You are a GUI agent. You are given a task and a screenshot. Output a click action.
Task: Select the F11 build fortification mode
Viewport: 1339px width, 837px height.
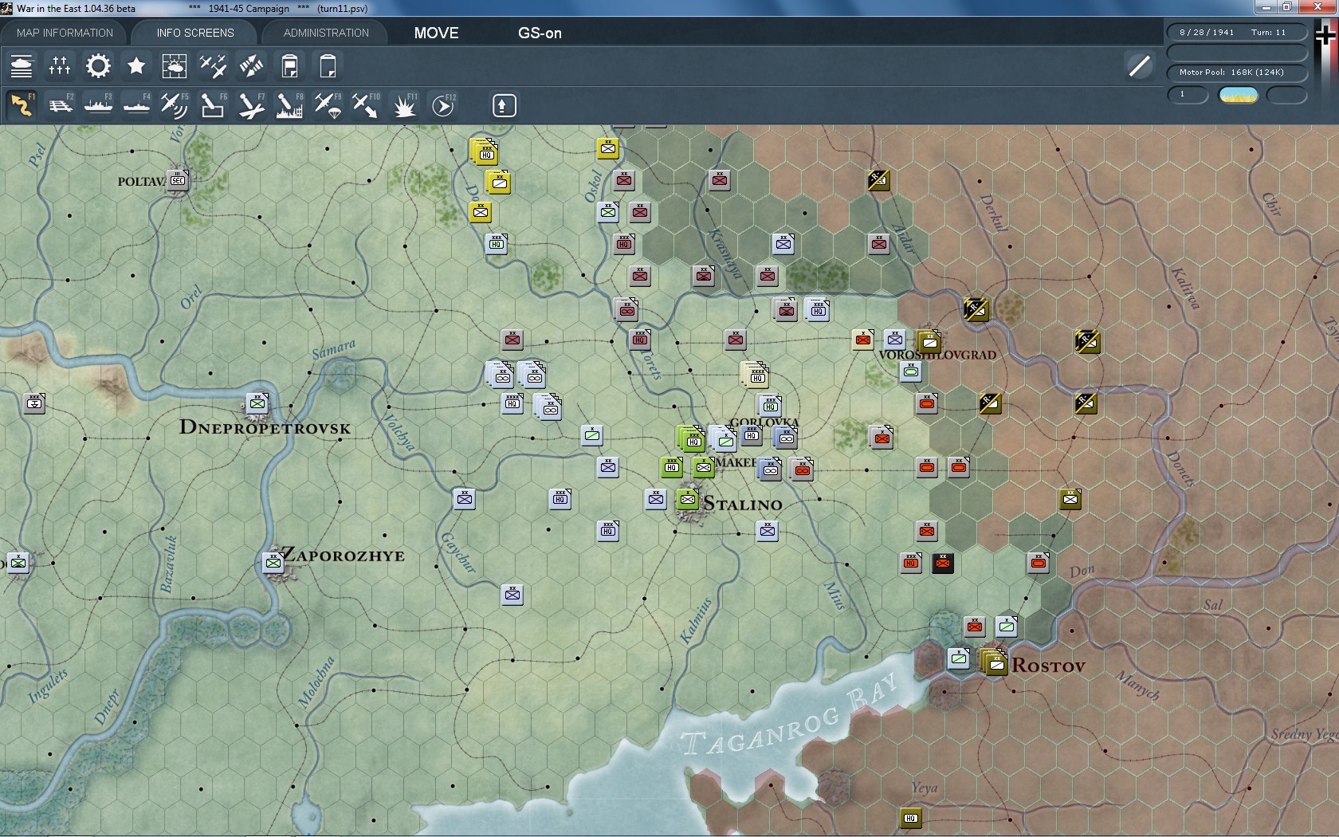click(x=404, y=105)
